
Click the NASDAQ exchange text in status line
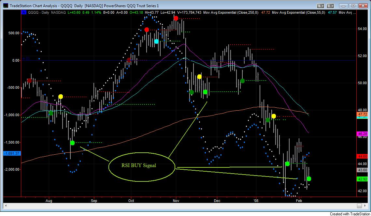point(58,12)
